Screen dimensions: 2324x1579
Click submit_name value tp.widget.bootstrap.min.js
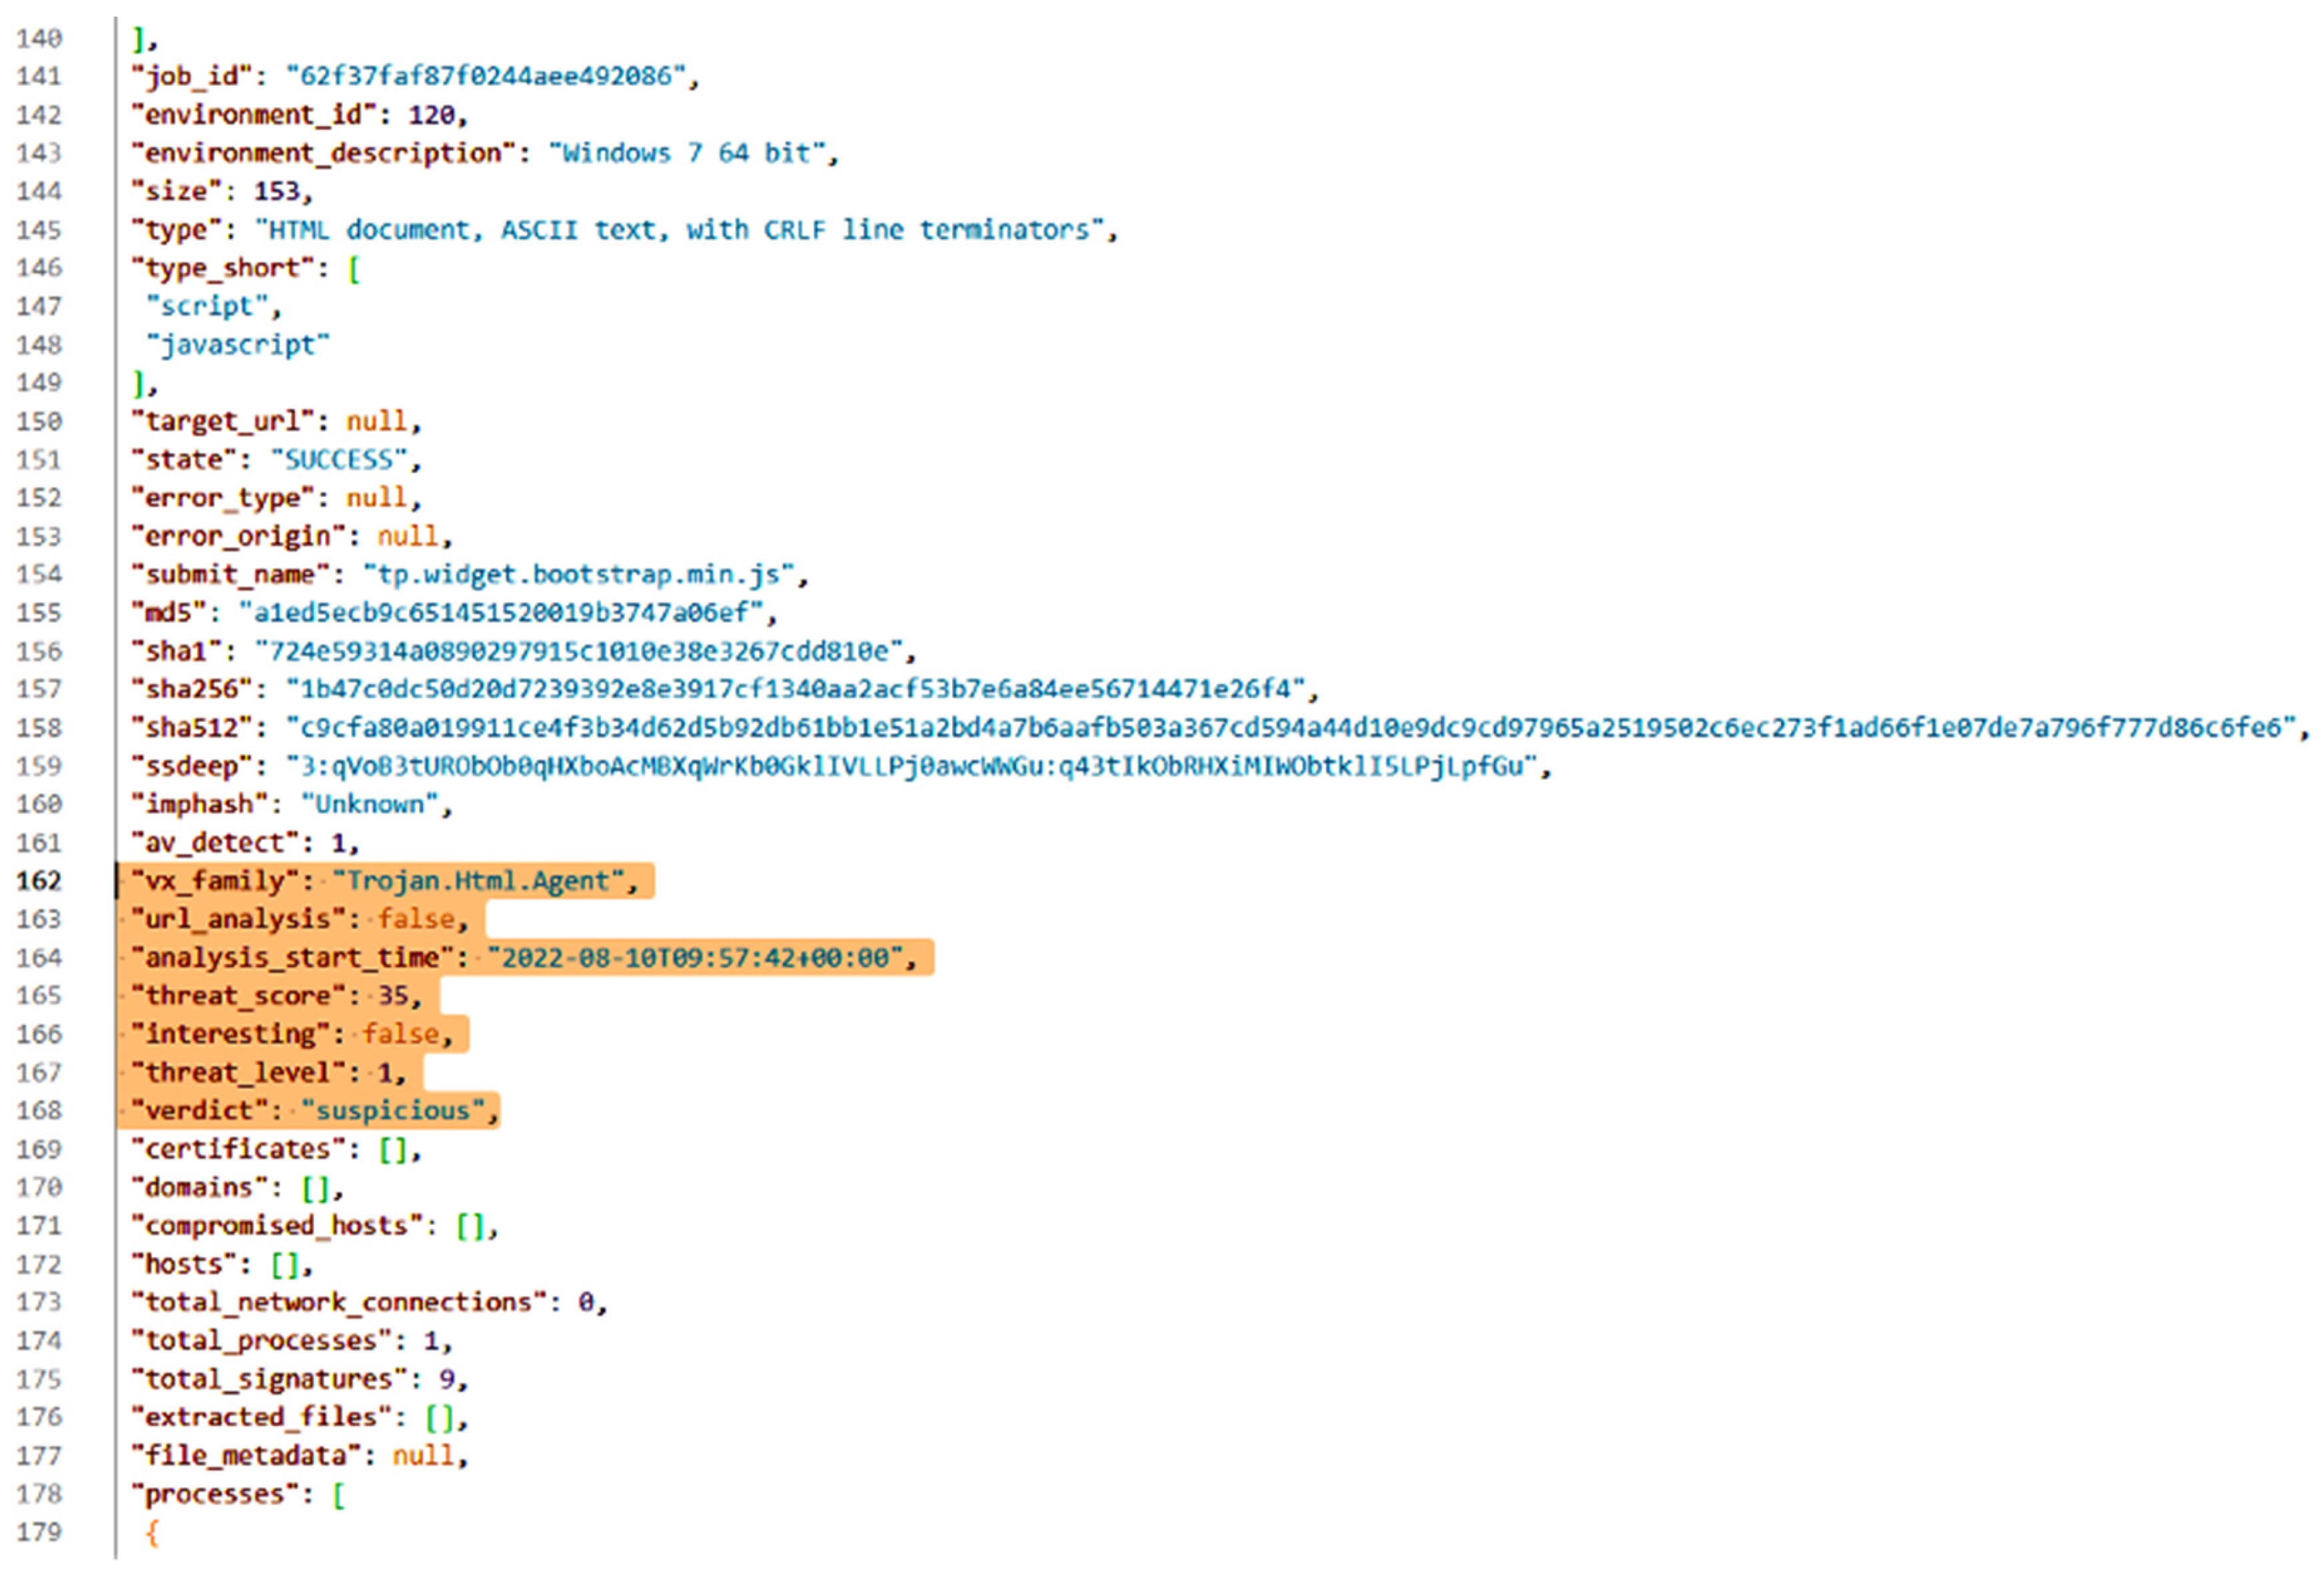[x=578, y=575]
